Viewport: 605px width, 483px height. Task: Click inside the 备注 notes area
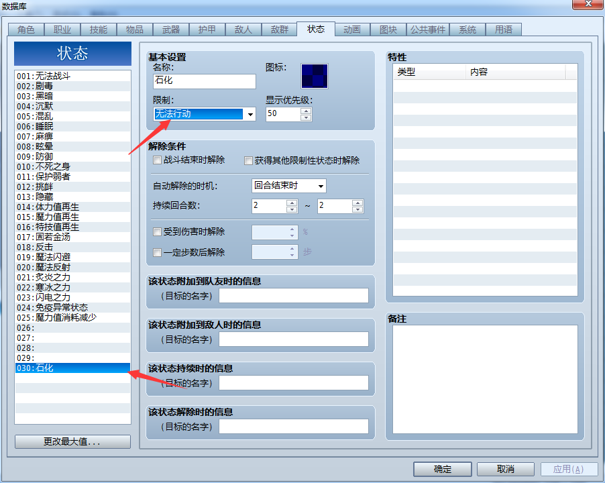[x=485, y=380]
